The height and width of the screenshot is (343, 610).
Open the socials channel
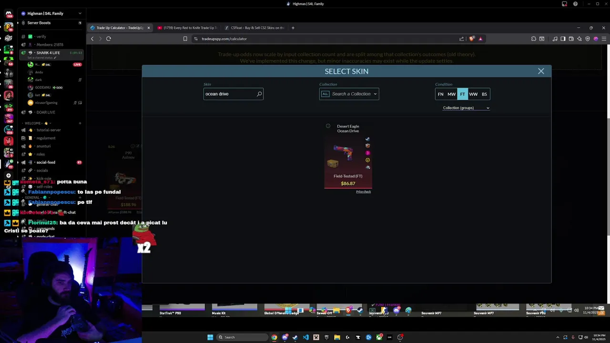click(51, 171)
